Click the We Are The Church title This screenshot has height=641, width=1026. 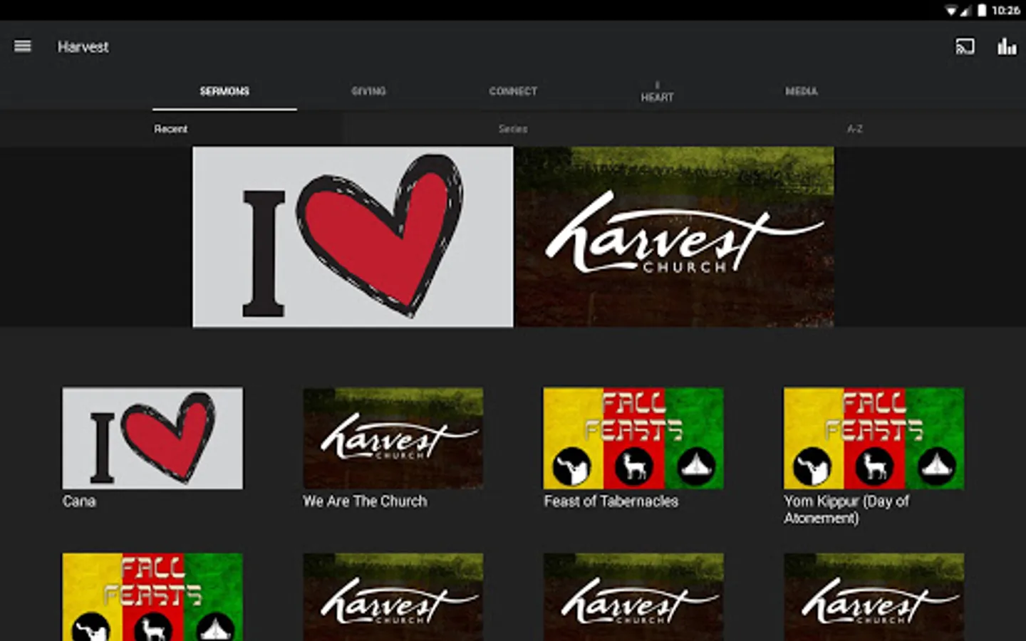(x=365, y=501)
